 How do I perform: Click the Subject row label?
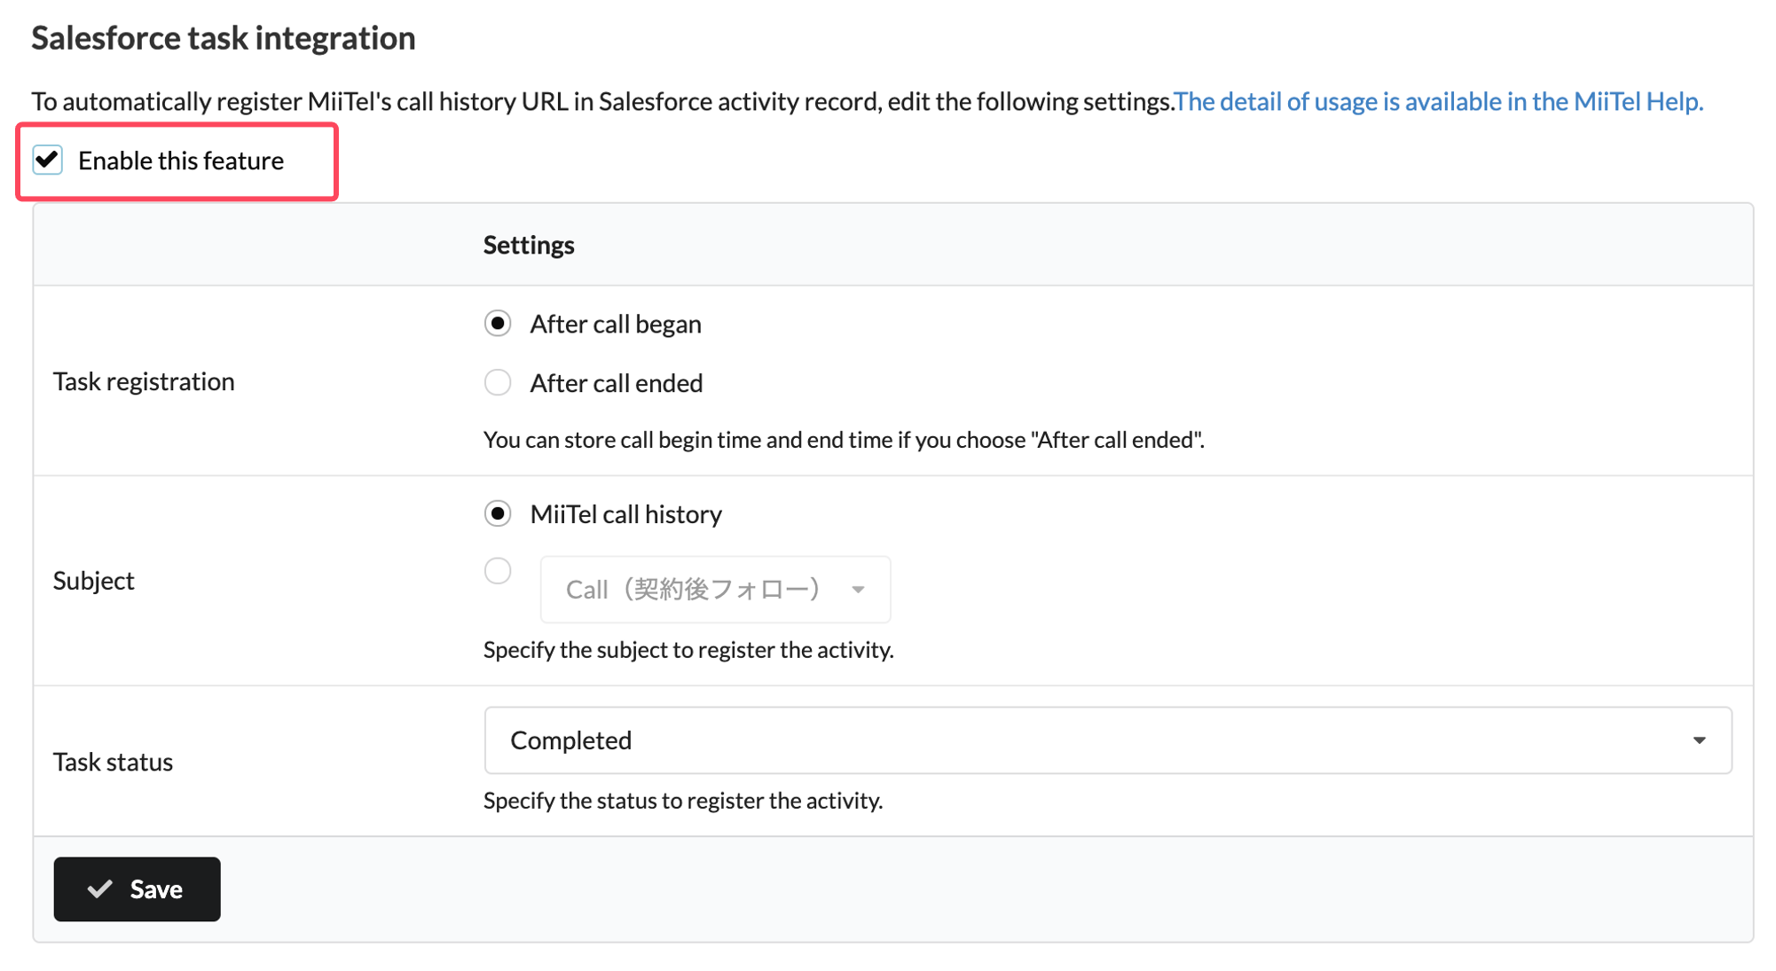pyautogui.click(x=94, y=581)
